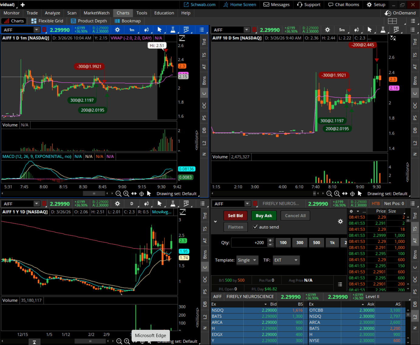The image size is (420, 345).
Task: Click the daily chart horizontal scrollbar thumb
Action: [90, 341]
